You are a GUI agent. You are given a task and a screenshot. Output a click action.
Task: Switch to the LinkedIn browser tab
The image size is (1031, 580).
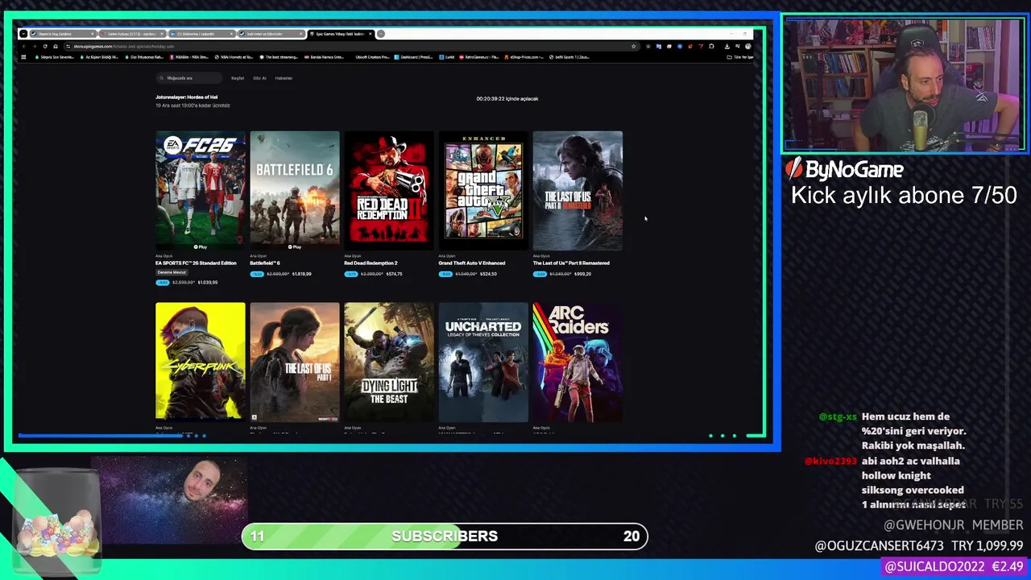point(201,34)
